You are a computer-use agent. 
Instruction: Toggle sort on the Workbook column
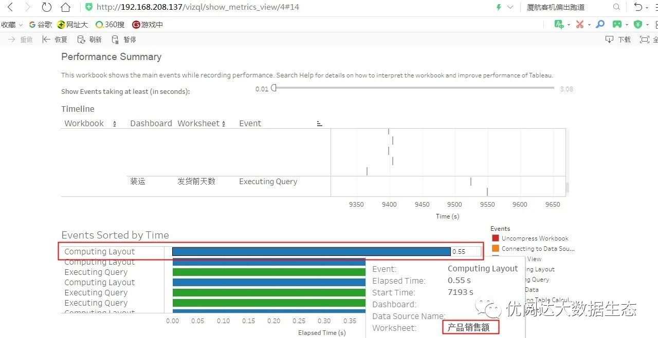115,123
